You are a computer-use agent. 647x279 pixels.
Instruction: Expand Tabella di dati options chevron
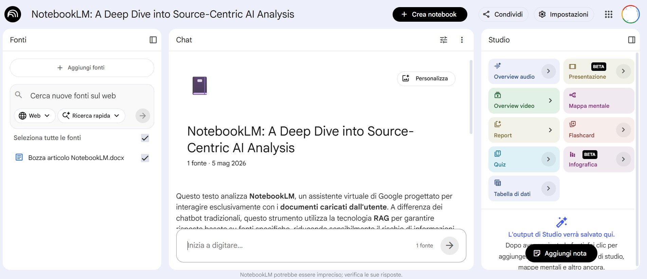pos(549,188)
